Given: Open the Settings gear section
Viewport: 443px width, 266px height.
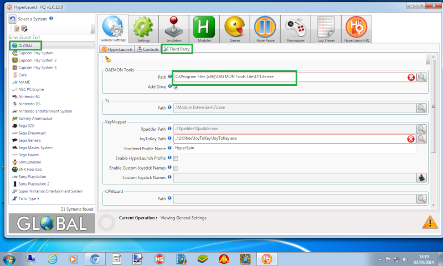Looking at the screenshot, I should (x=143, y=29).
